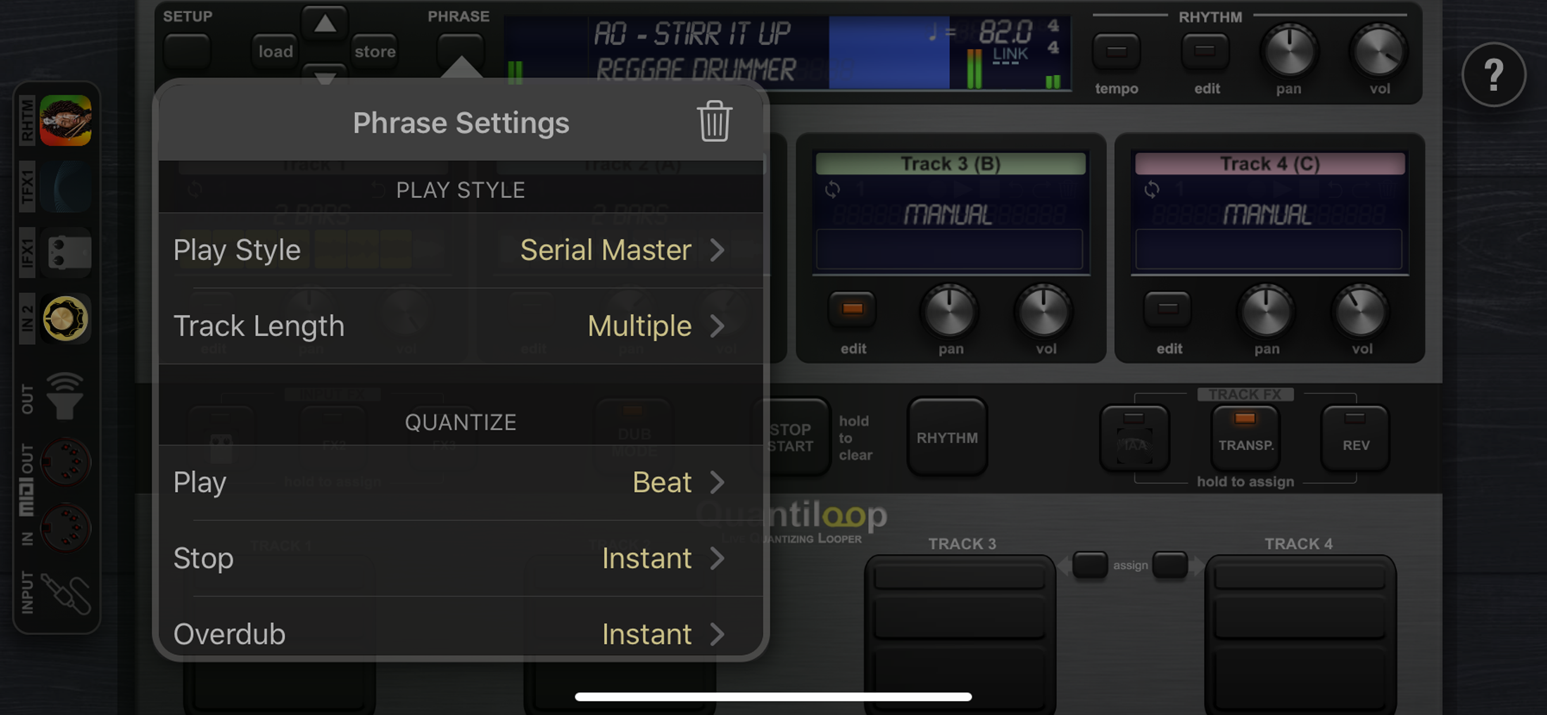Open the MIDI OUT connector icon

coord(66,462)
